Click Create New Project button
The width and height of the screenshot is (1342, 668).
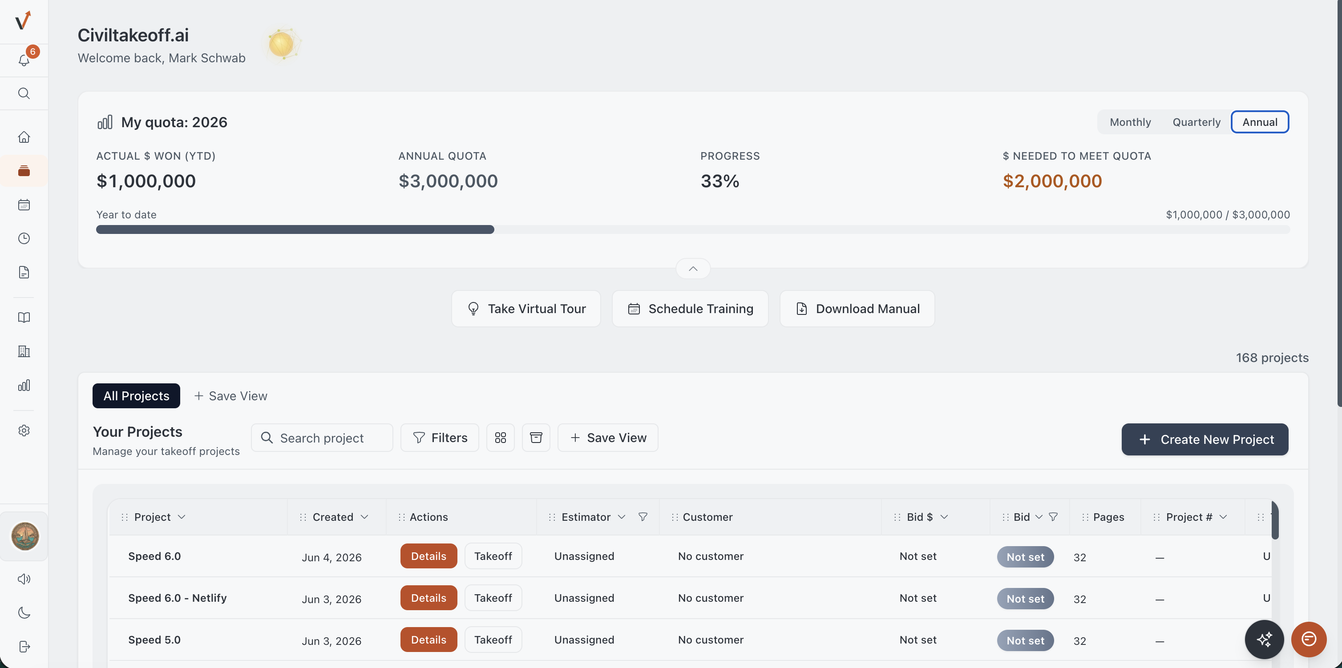[1205, 439]
